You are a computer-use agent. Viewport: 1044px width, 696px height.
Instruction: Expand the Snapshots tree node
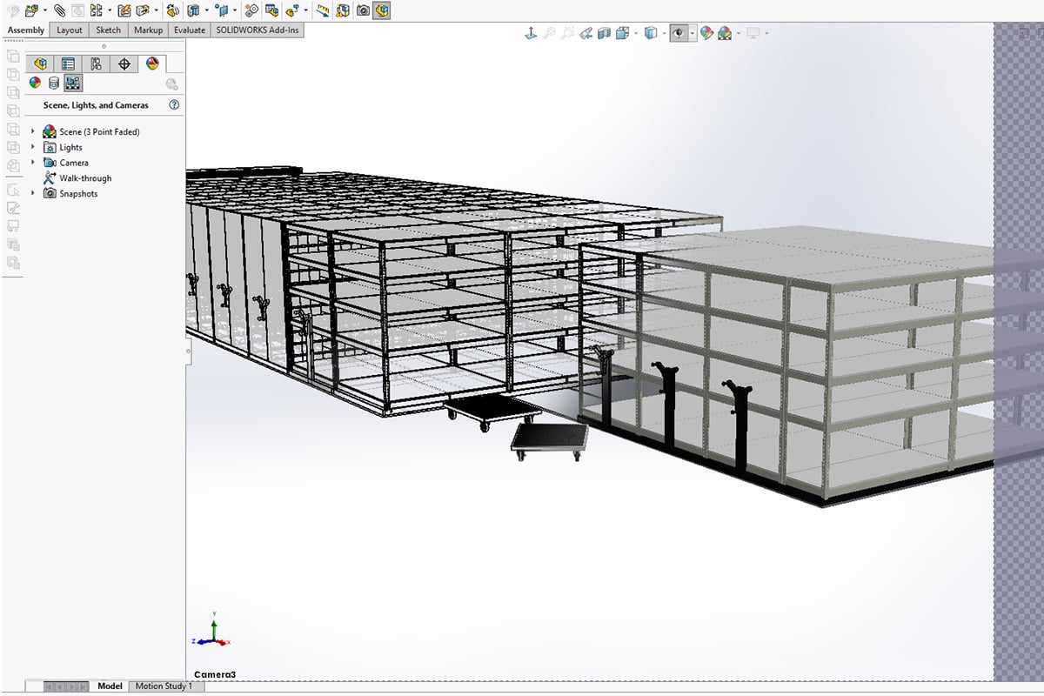tap(33, 193)
